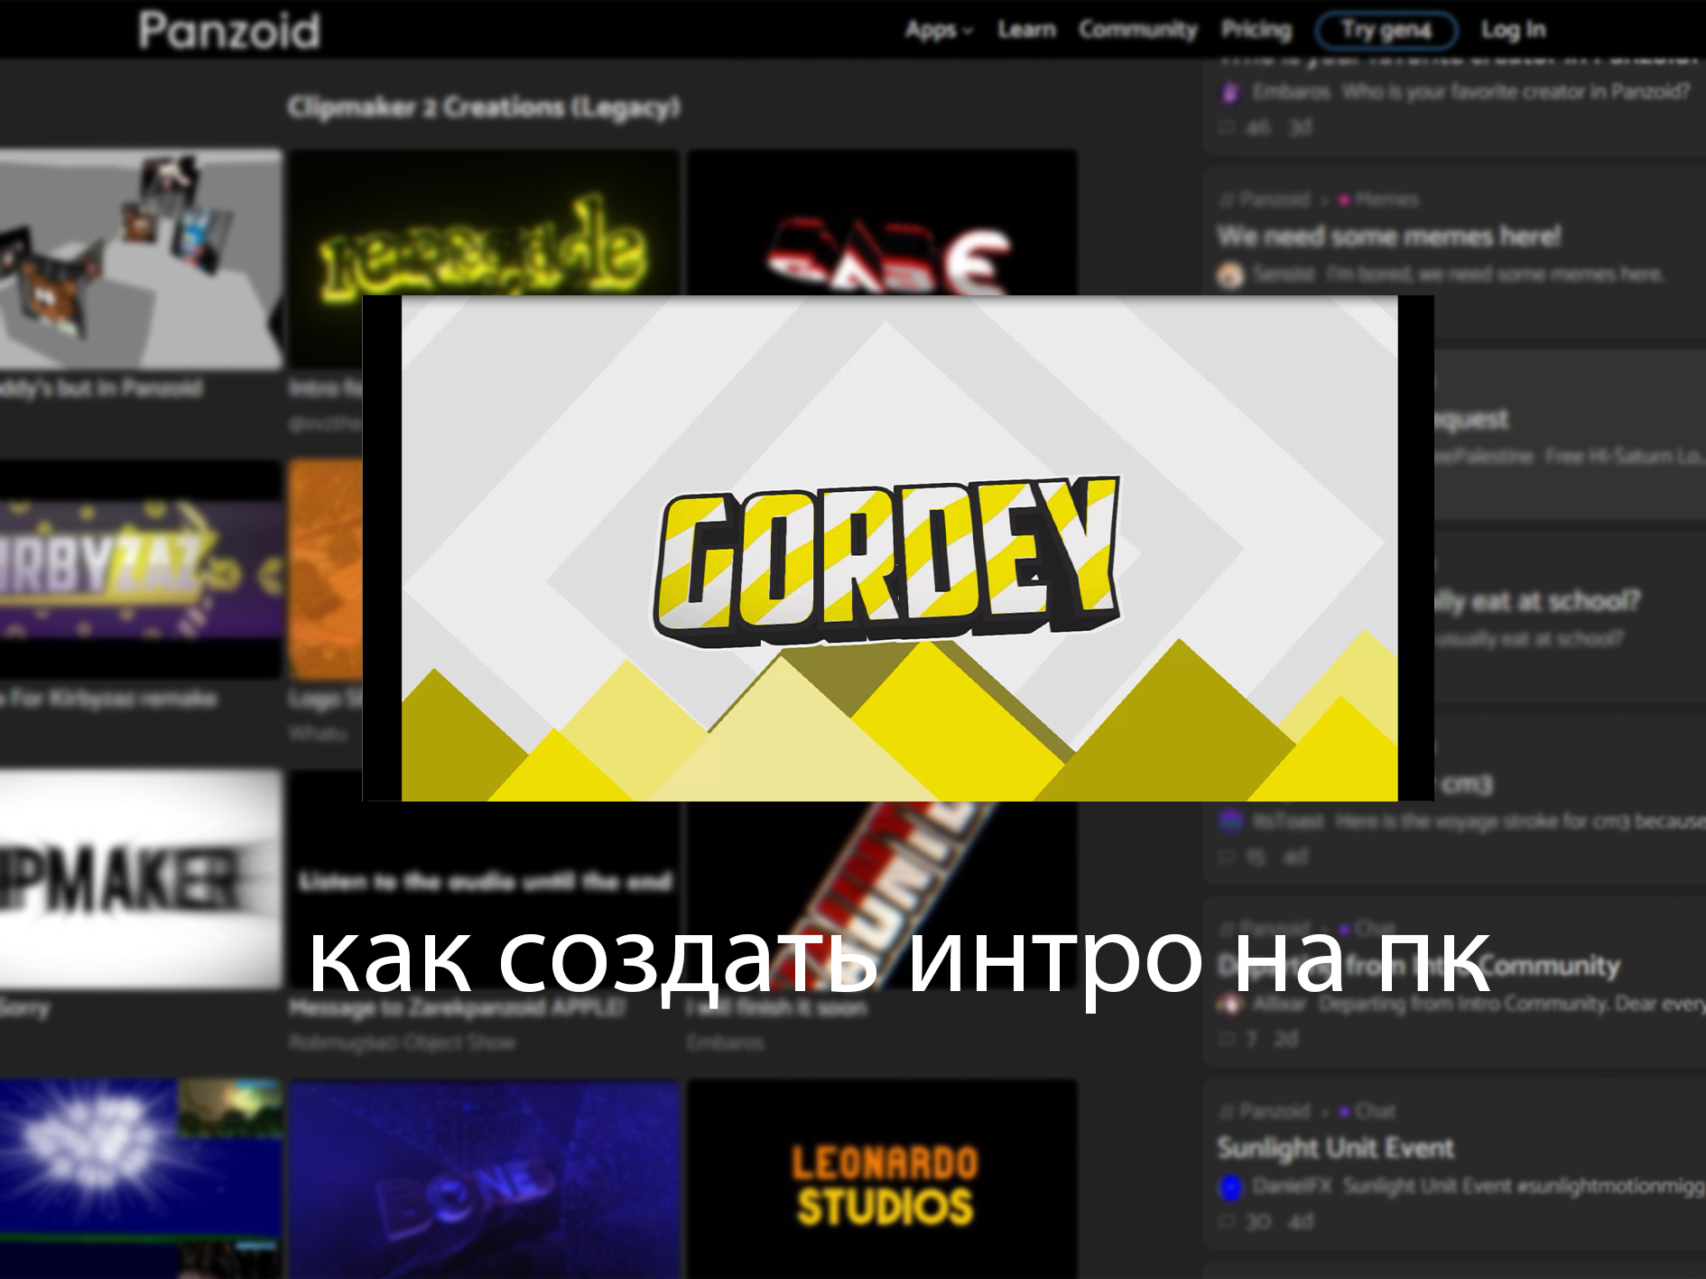The width and height of the screenshot is (1706, 1279).
Task: Select the Chat tag above Sunlight Unit Event
Action: coord(1367,1111)
